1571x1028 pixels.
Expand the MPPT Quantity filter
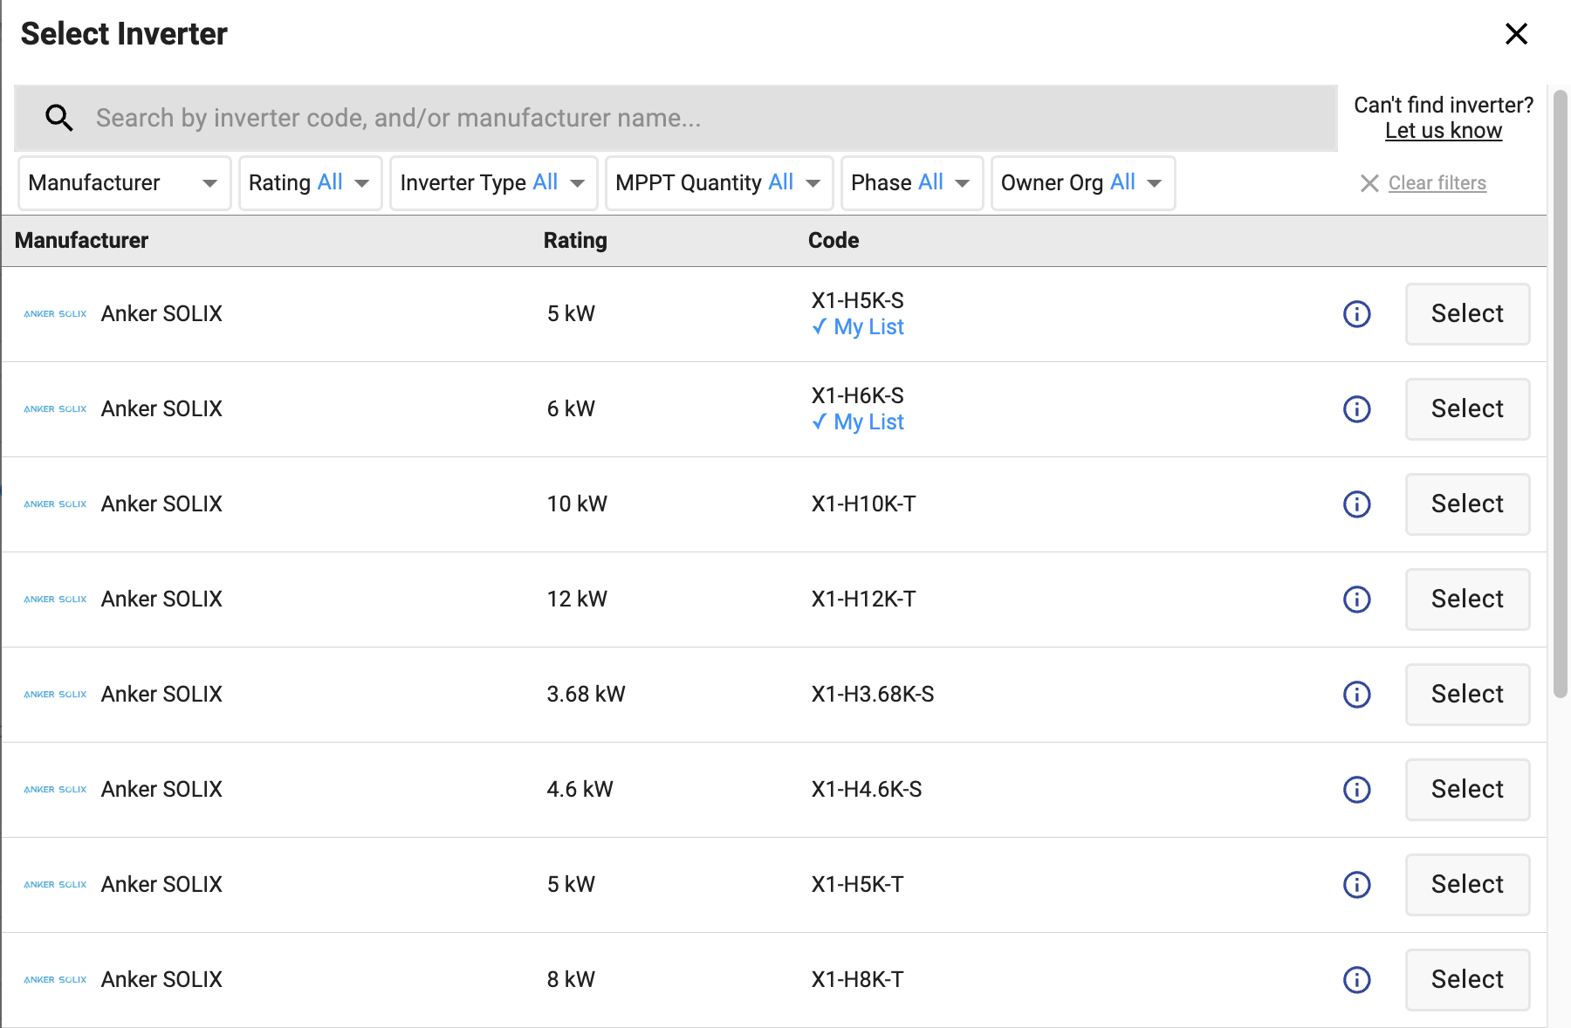pyautogui.click(x=719, y=183)
